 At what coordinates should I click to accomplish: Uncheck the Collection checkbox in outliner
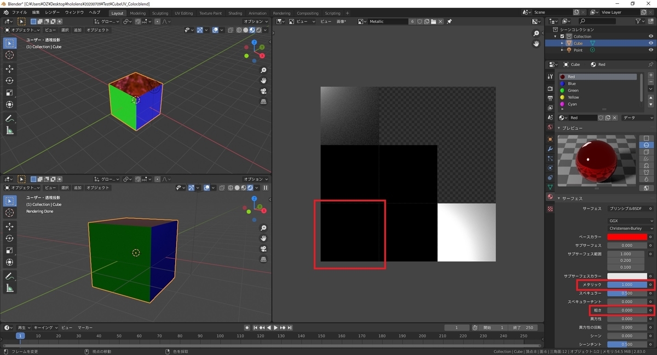(562, 36)
